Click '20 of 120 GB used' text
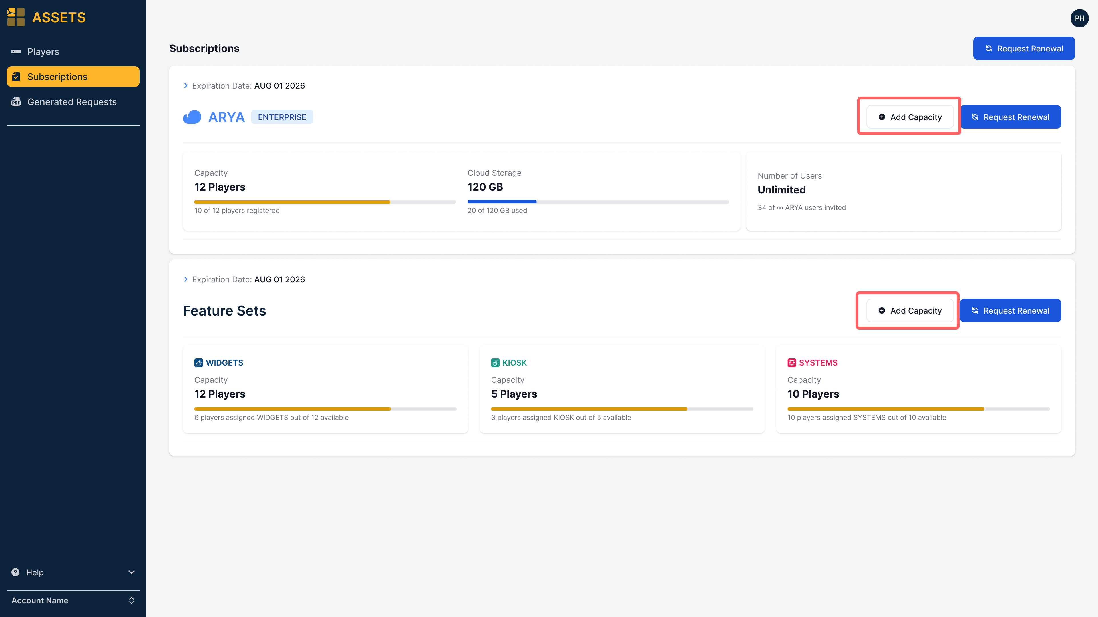Image resolution: width=1098 pixels, height=617 pixels. tap(497, 210)
